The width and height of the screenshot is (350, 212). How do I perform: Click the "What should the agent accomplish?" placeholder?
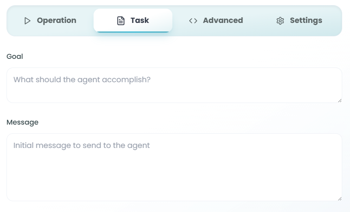[x=82, y=80]
